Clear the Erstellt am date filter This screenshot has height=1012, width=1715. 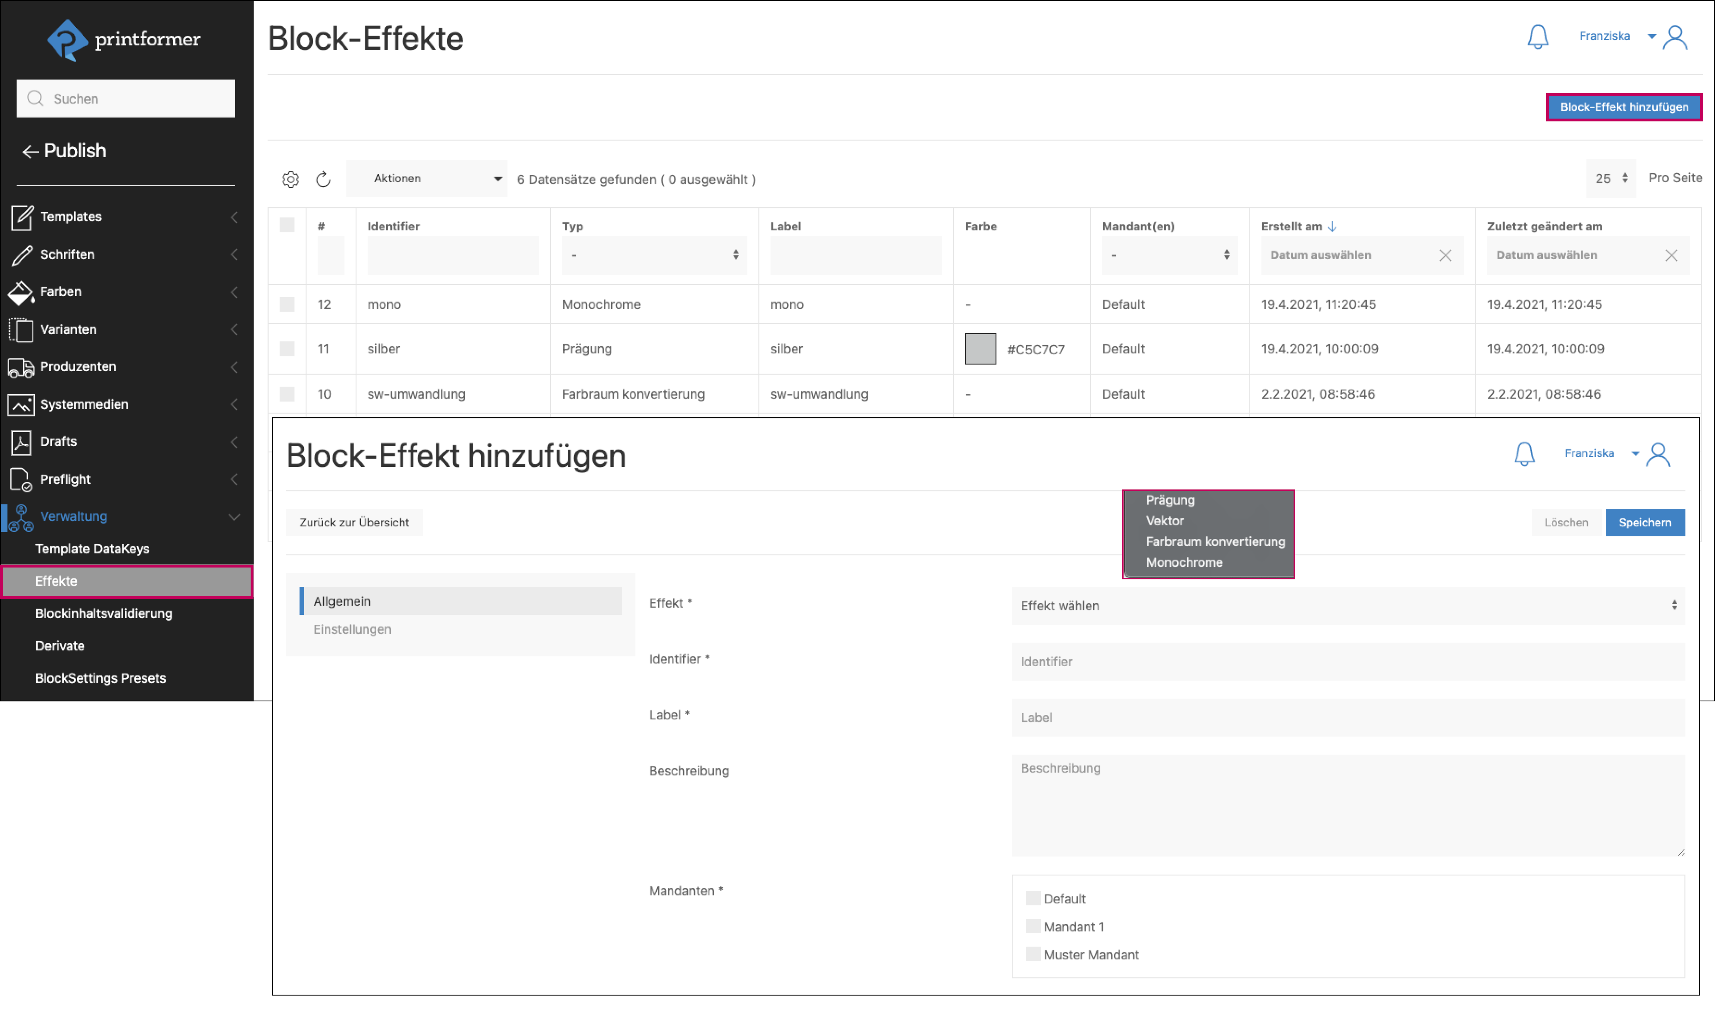tap(1445, 256)
